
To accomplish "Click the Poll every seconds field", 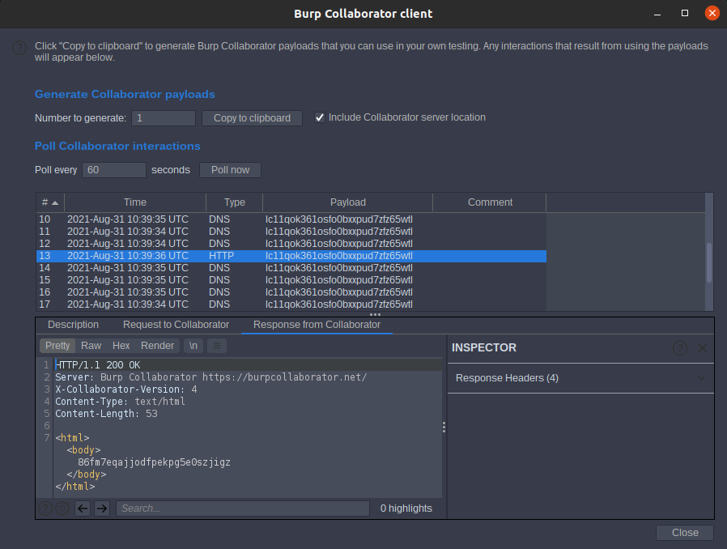I will pyautogui.click(x=114, y=170).
